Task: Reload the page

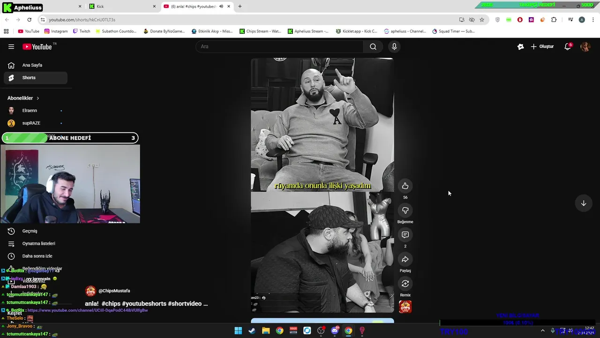Action: [x=29, y=20]
